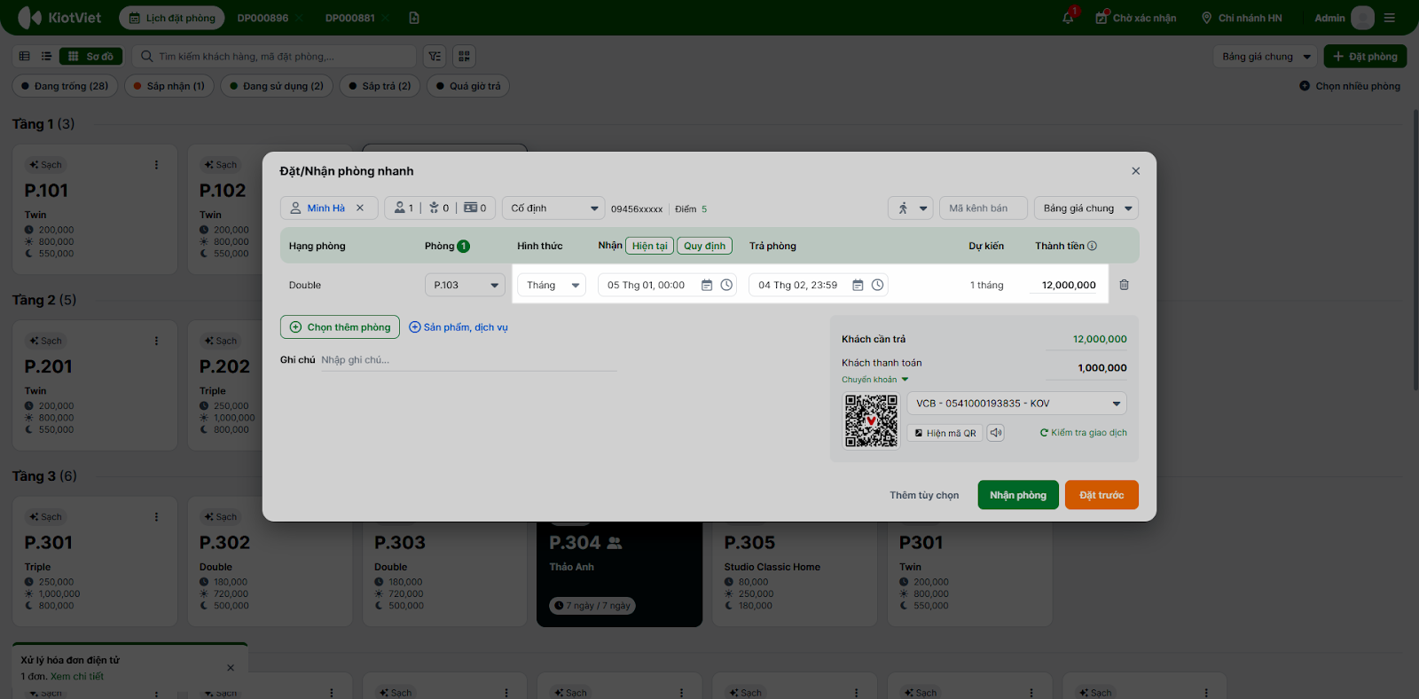The width and height of the screenshot is (1419, 699).
Task: Close the Đặt/Nhận phòng nhanh dialog
Action: click(1136, 171)
